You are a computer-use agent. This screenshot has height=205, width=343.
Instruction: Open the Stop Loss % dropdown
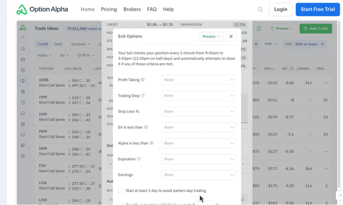click(199, 111)
